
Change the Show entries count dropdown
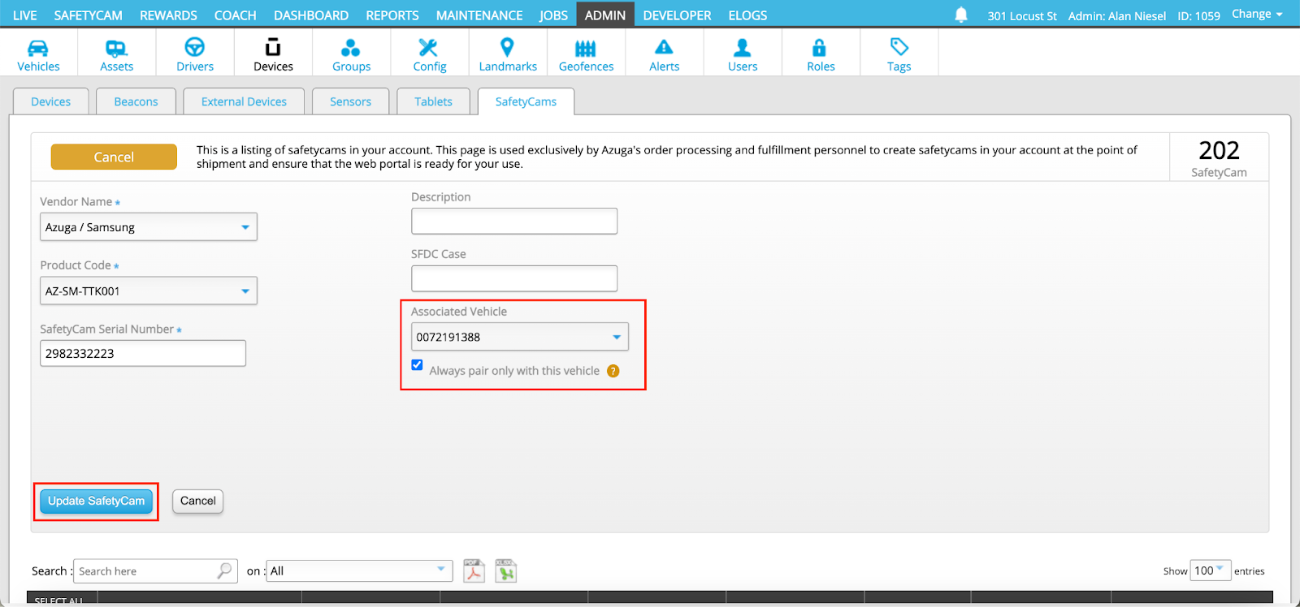click(x=1210, y=570)
